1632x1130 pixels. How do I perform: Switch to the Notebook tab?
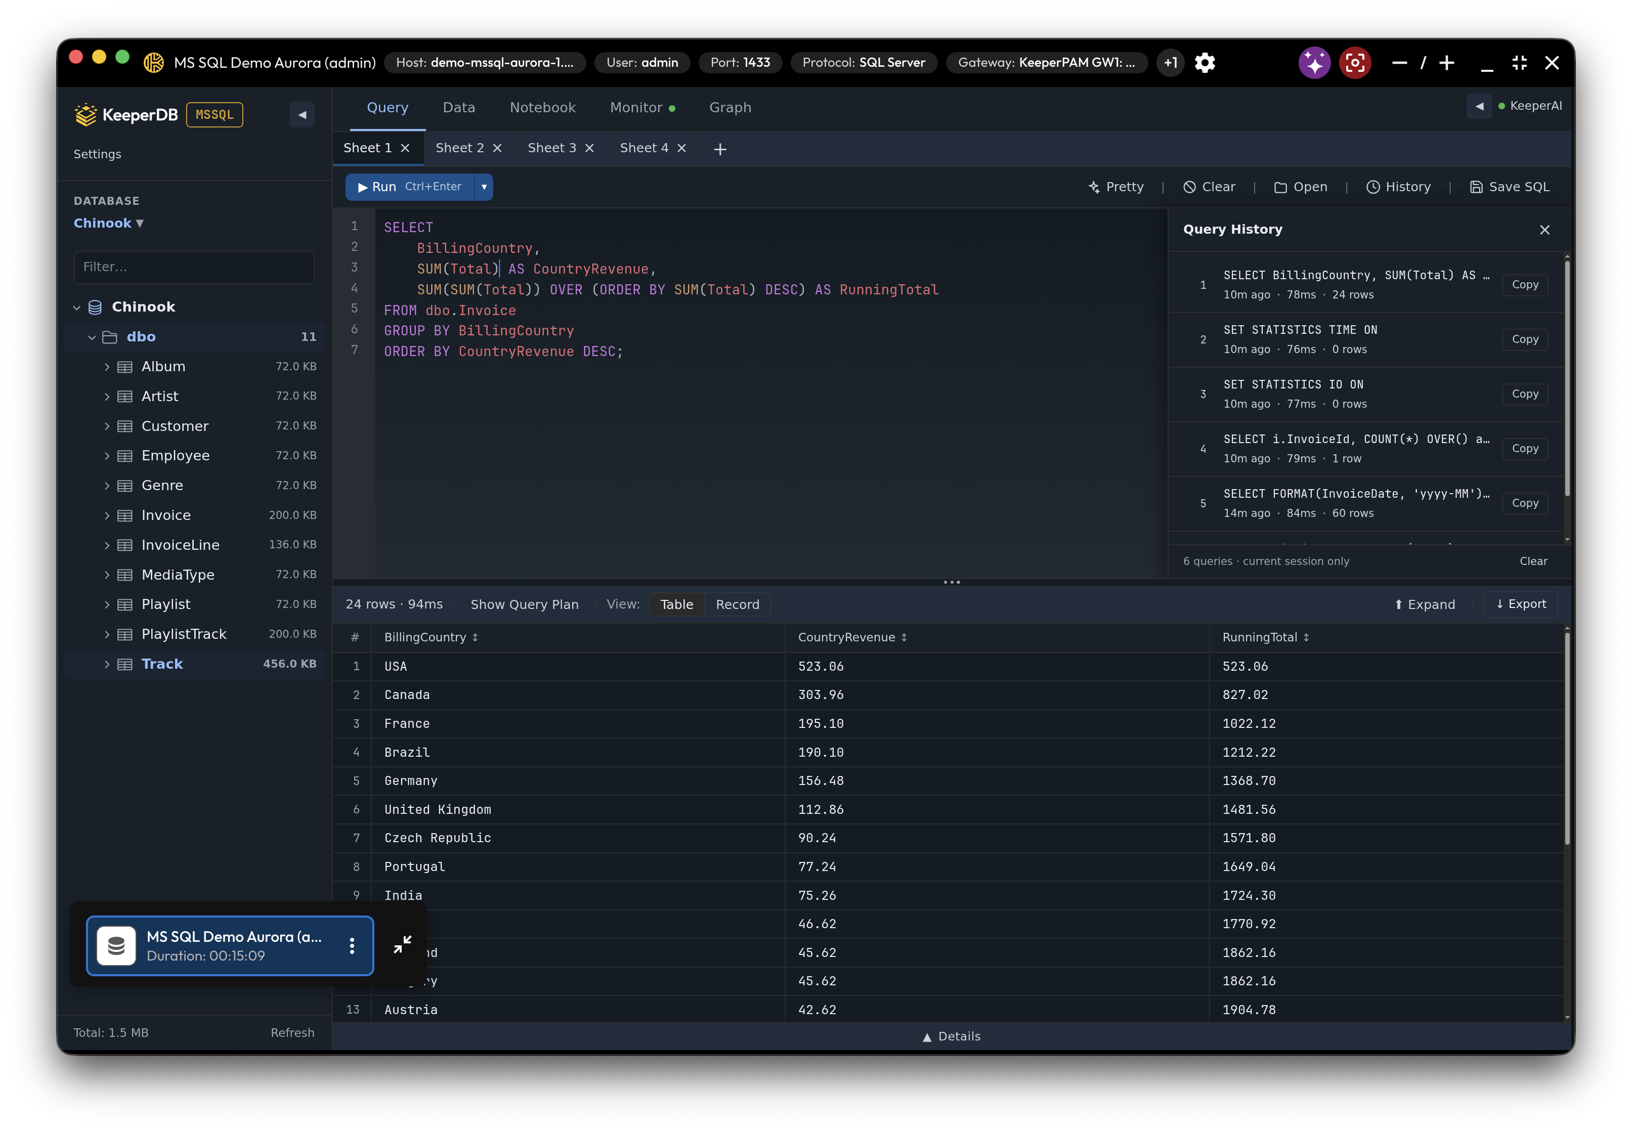pos(542,108)
